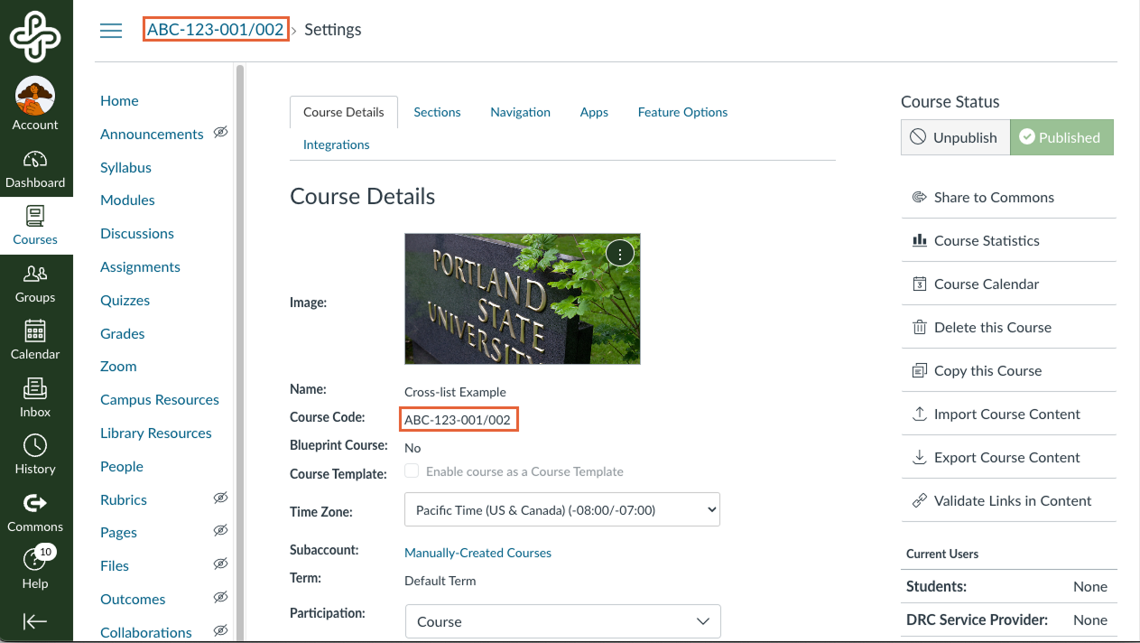The height and width of the screenshot is (643, 1140).
Task: Open the Time Zone dropdown
Action: [561, 509]
